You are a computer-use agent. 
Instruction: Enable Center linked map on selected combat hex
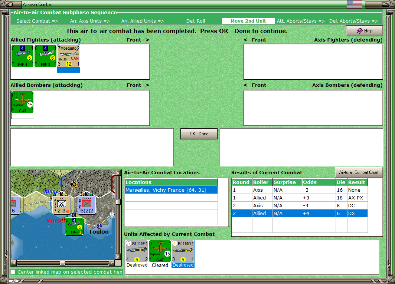point(13,272)
